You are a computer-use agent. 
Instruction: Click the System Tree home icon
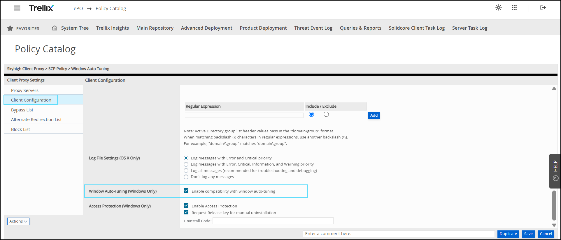(x=55, y=28)
